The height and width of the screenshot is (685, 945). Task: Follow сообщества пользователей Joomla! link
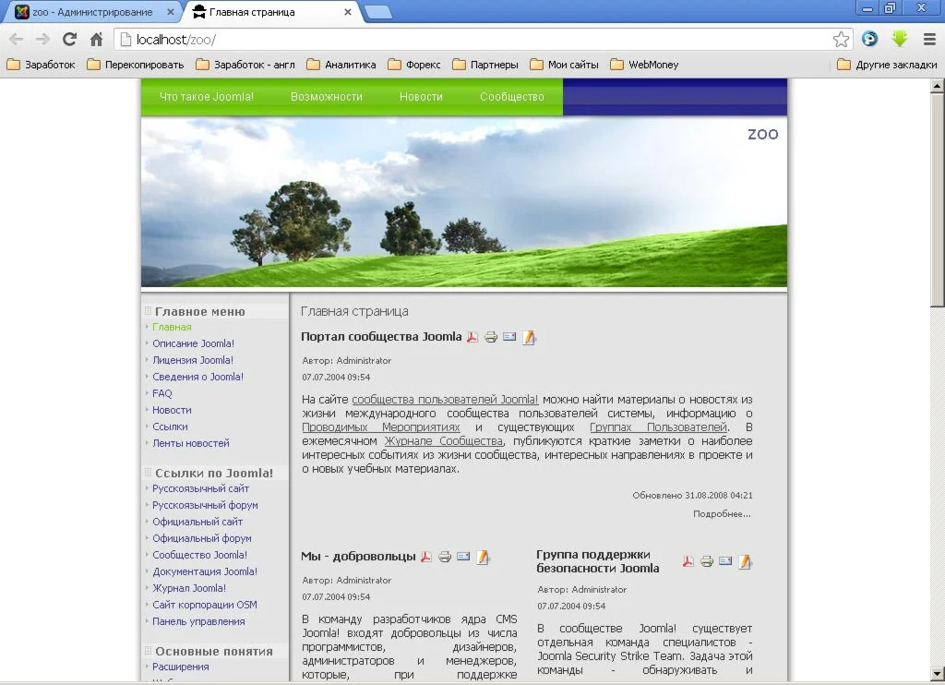[445, 399]
